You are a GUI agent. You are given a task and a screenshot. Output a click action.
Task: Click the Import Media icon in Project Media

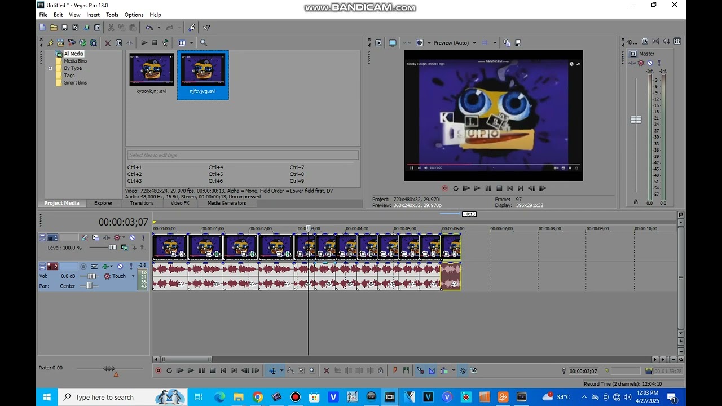(x=61, y=43)
